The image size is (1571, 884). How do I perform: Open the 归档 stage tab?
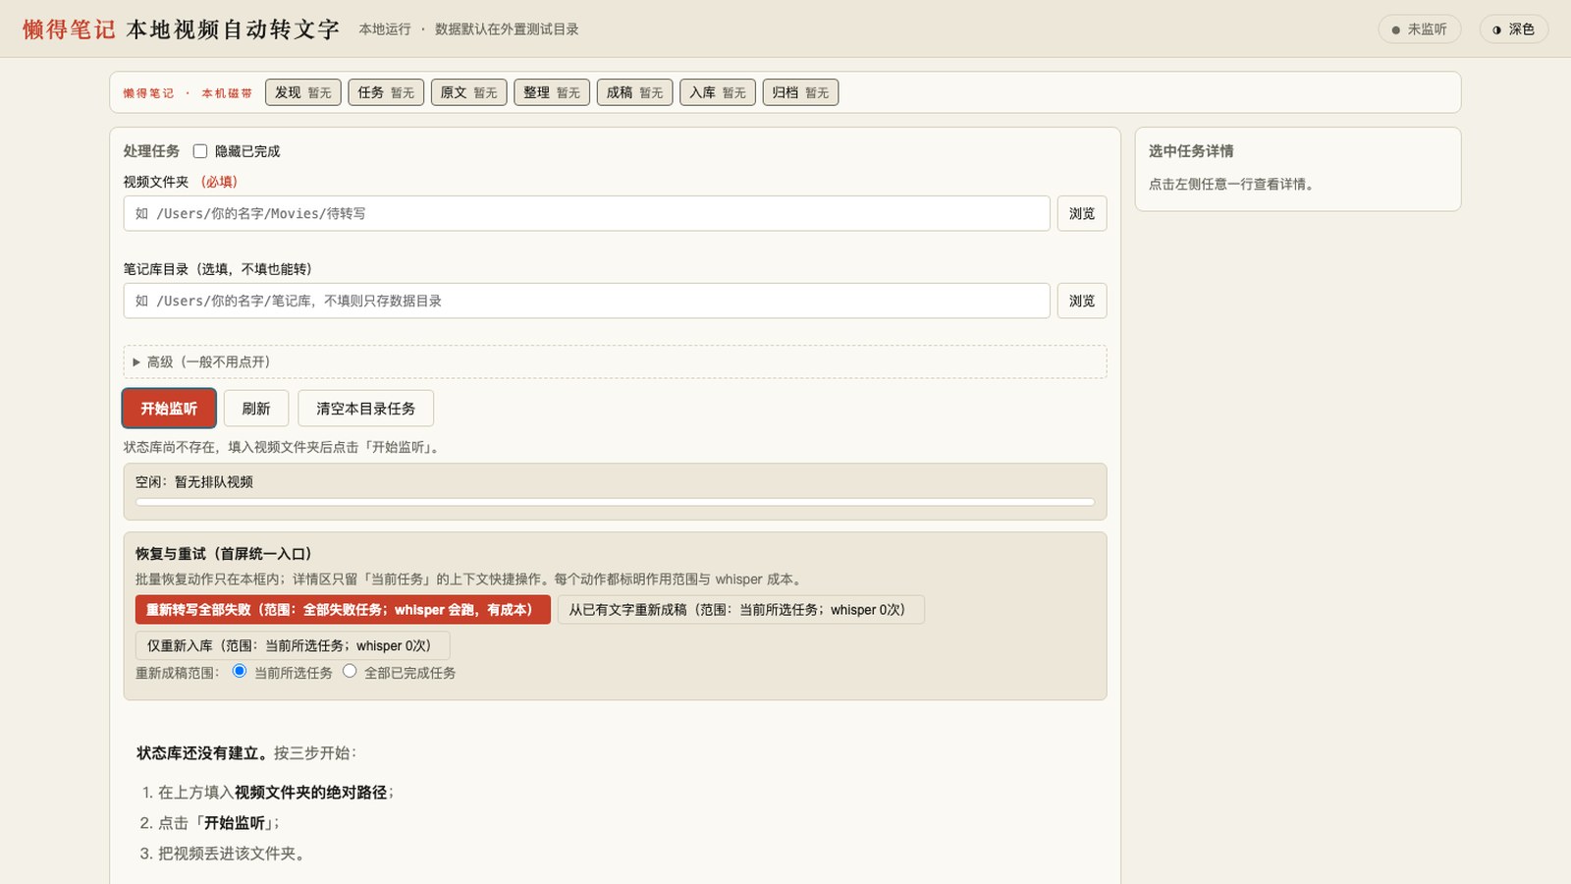(800, 92)
